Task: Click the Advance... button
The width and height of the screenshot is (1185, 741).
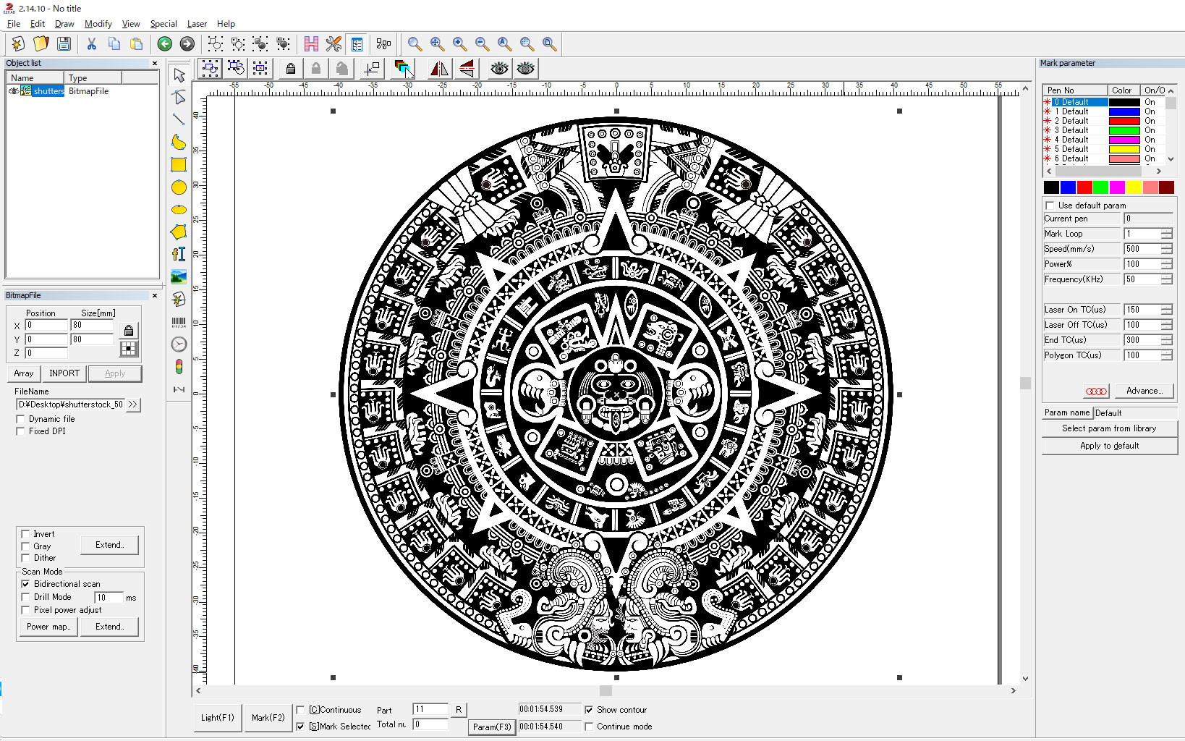Action: click(1144, 391)
